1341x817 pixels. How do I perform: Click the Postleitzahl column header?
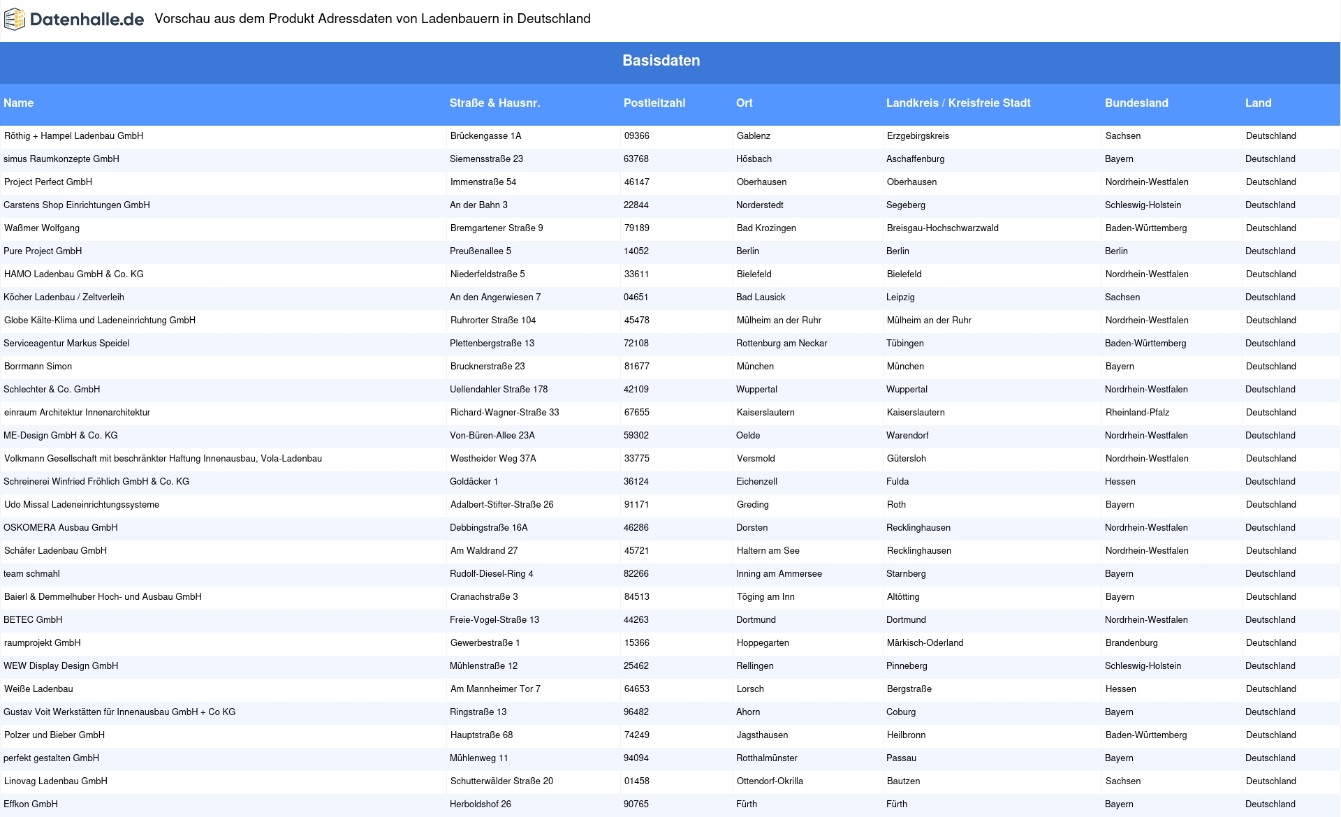click(654, 103)
